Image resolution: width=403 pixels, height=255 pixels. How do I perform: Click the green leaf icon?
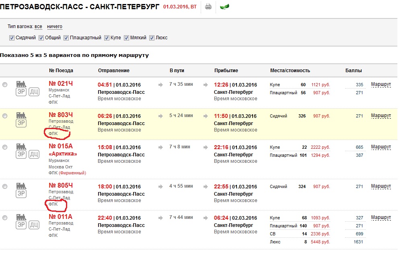pos(225,6)
